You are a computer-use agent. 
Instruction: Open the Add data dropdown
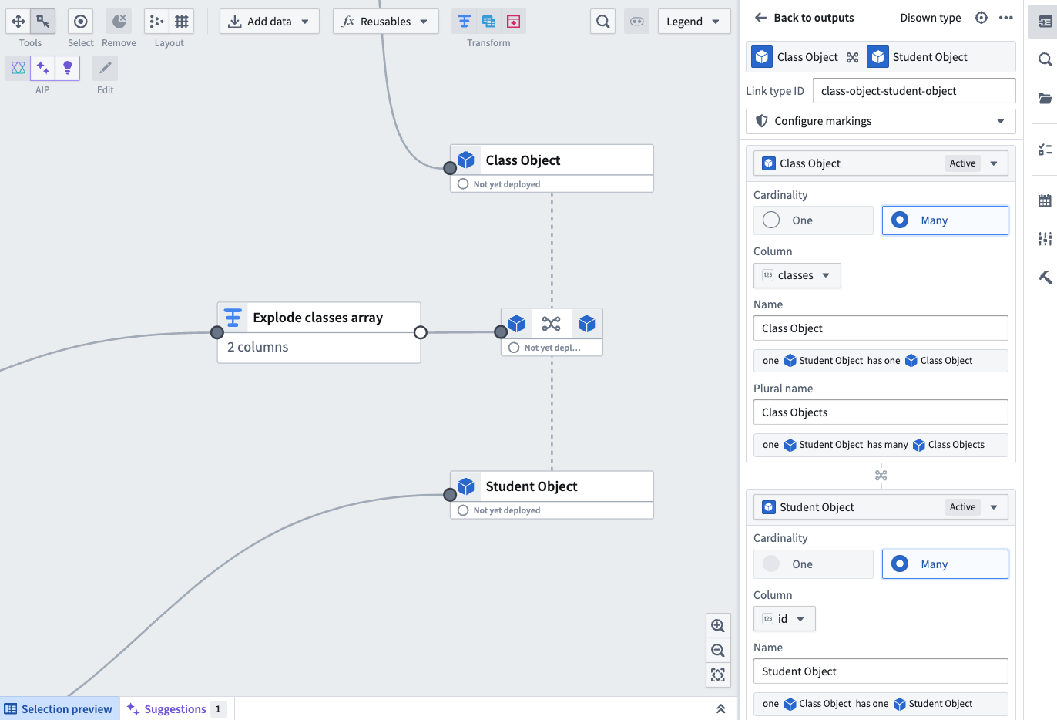[x=269, y=22]
